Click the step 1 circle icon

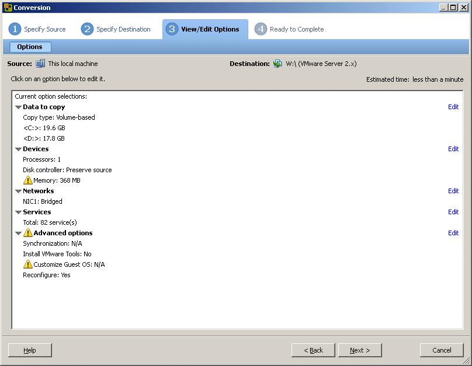[x=15, y=29]
